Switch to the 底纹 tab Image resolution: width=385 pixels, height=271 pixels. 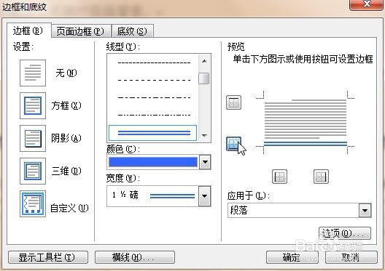click(x=132, y=31)
